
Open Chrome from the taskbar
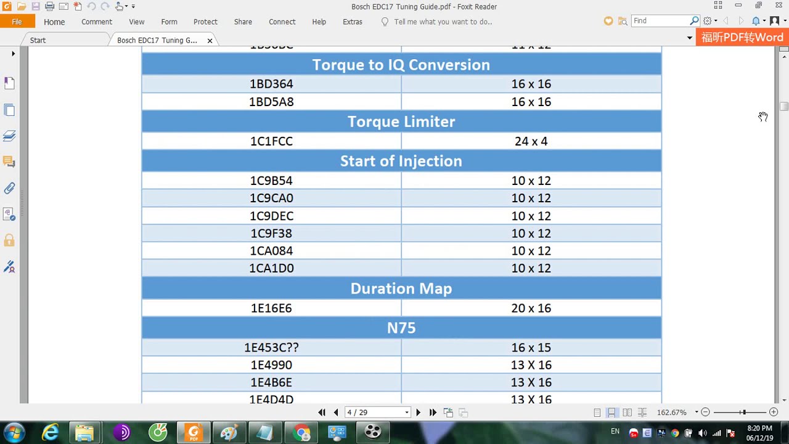click(302, 432)
